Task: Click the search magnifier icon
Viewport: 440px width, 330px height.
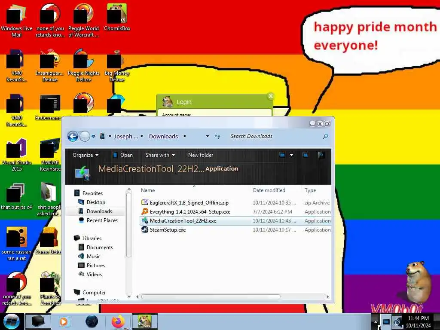Action: point(326,136)
